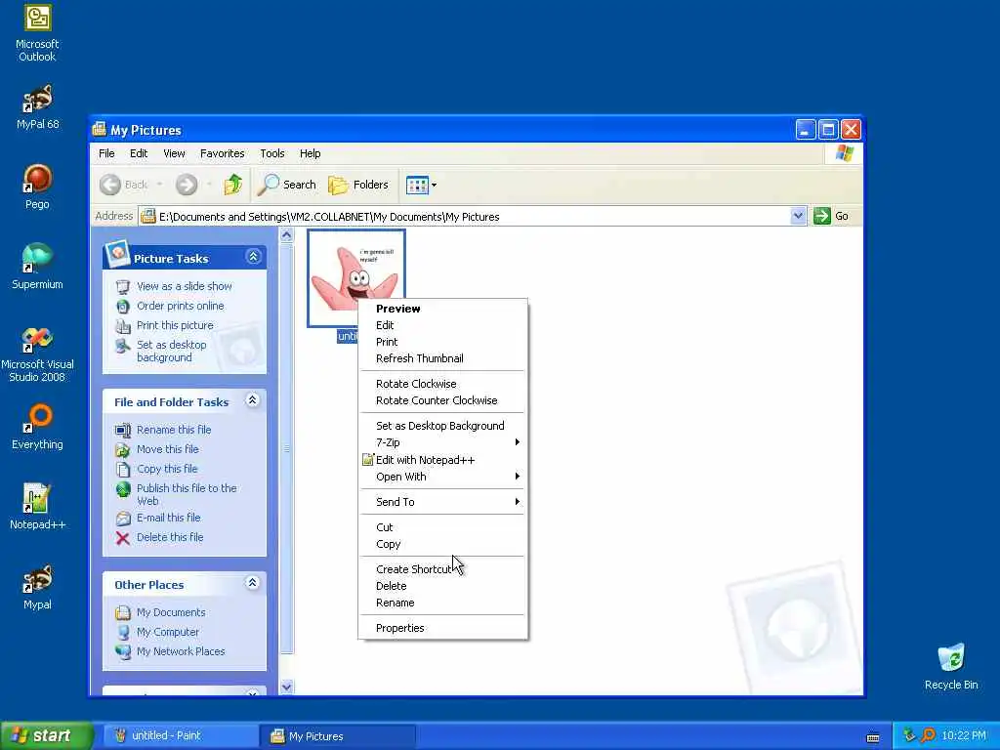Open the Pego desktop shortcut

click(37, 187)
